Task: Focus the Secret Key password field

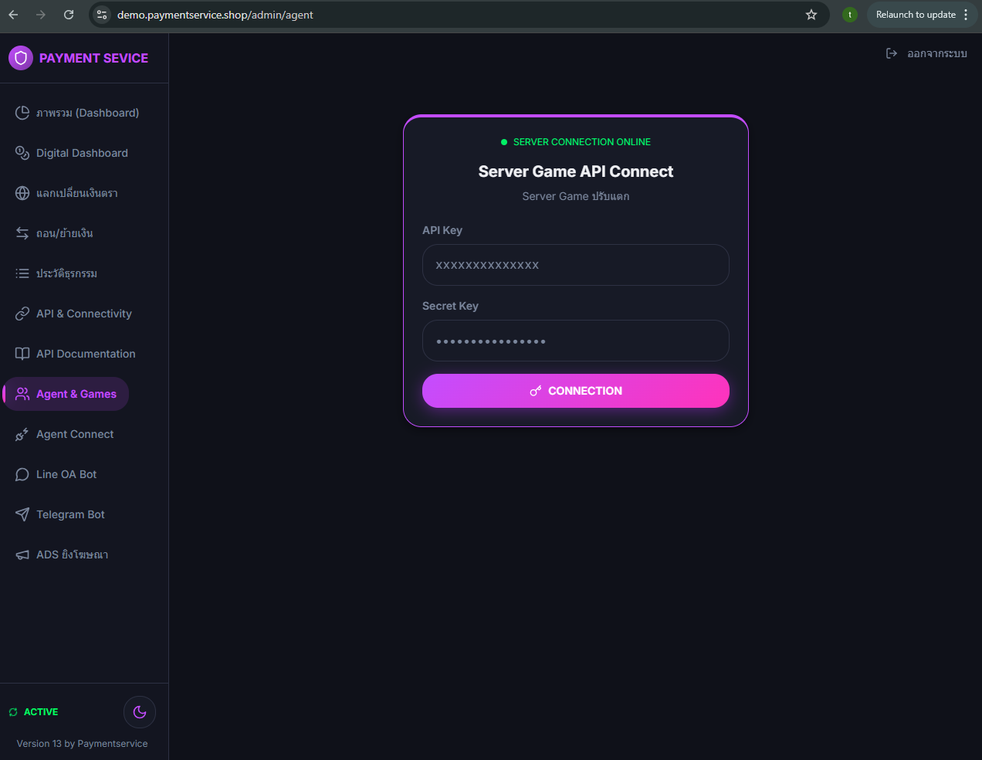Action: (575, 341)
